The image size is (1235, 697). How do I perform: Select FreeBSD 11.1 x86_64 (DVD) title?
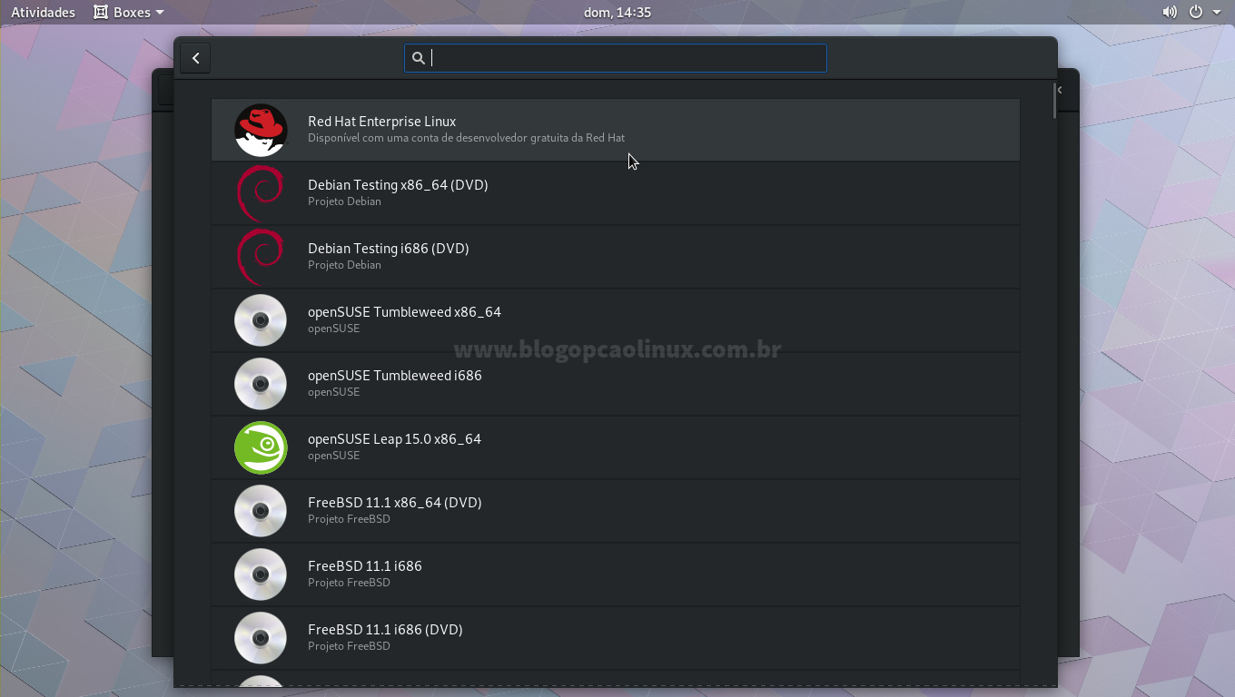pyautogui.click(x=394, y=503)
